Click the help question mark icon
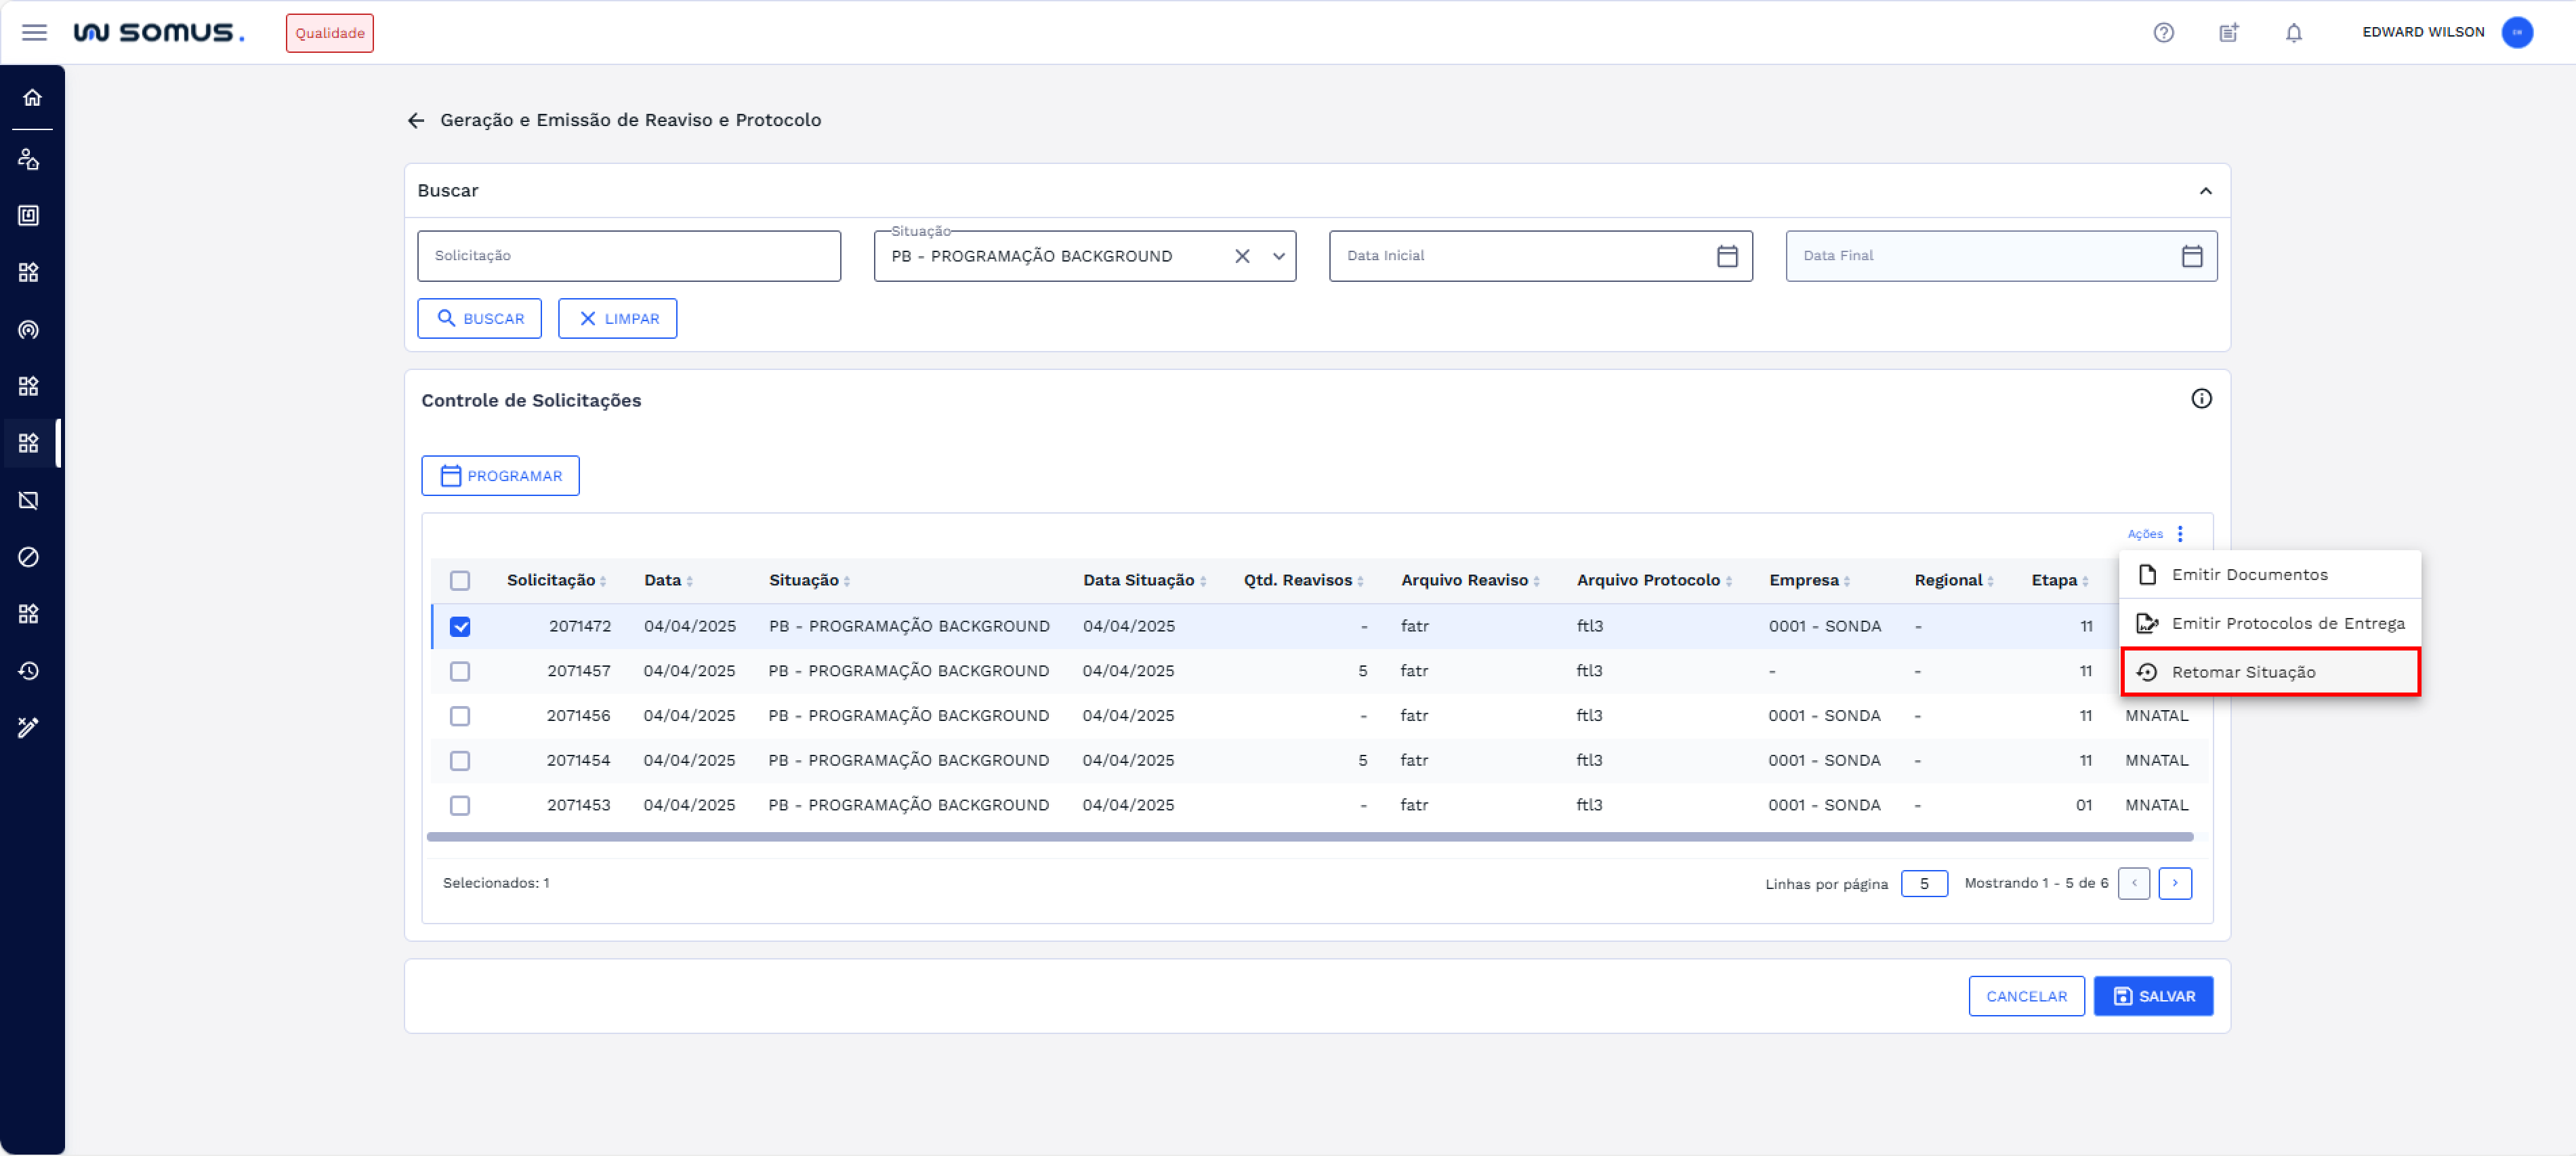 pyautogui.click(x=2163, y=32)
